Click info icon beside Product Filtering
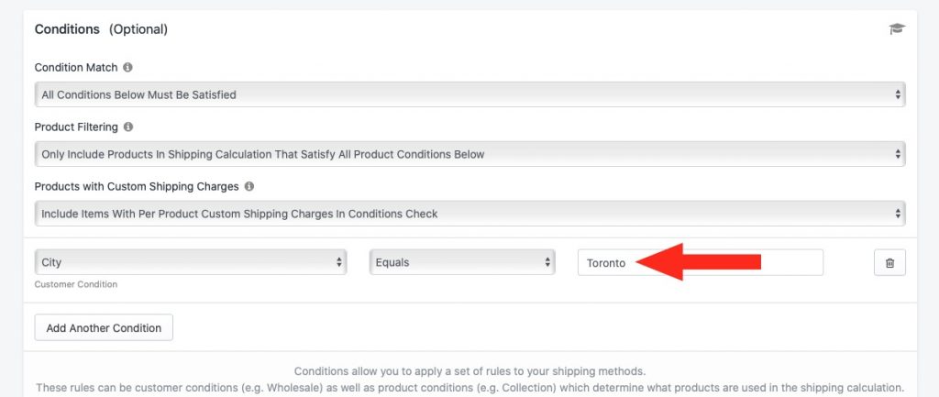Viewport: 939px width, 397px height. tap(128, 127)
